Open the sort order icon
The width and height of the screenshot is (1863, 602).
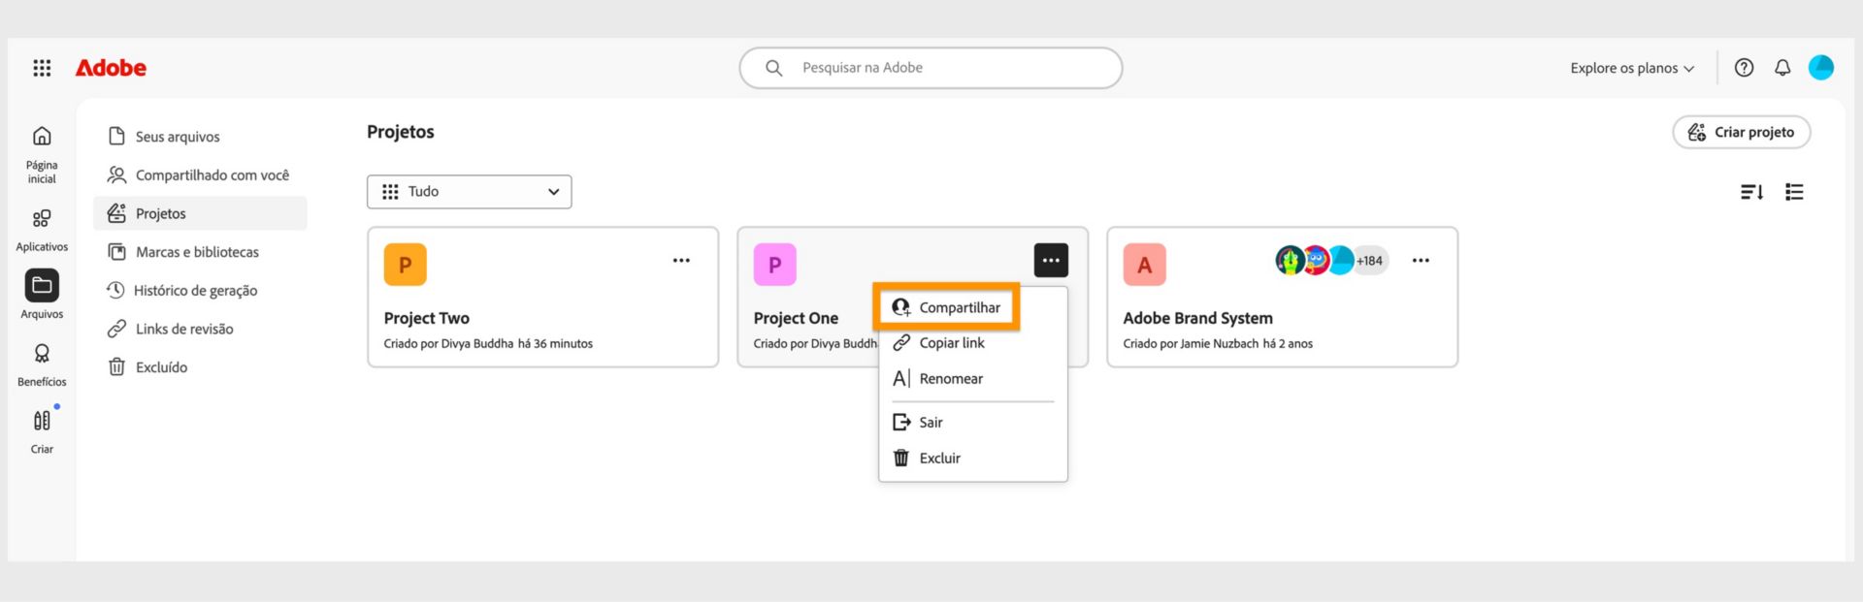tap(1751, 192)
